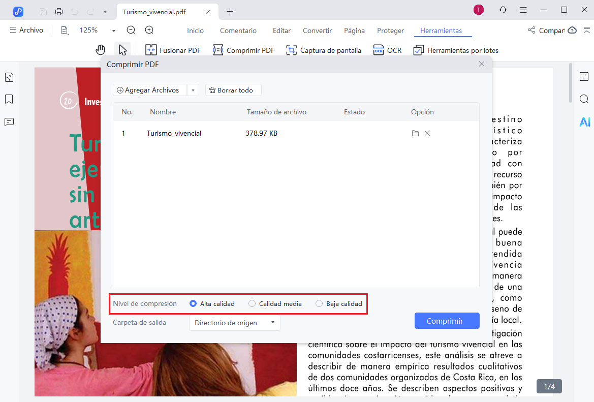Click the zoom out icon
Screen dimensions: 594x402
tap(131, 30)
